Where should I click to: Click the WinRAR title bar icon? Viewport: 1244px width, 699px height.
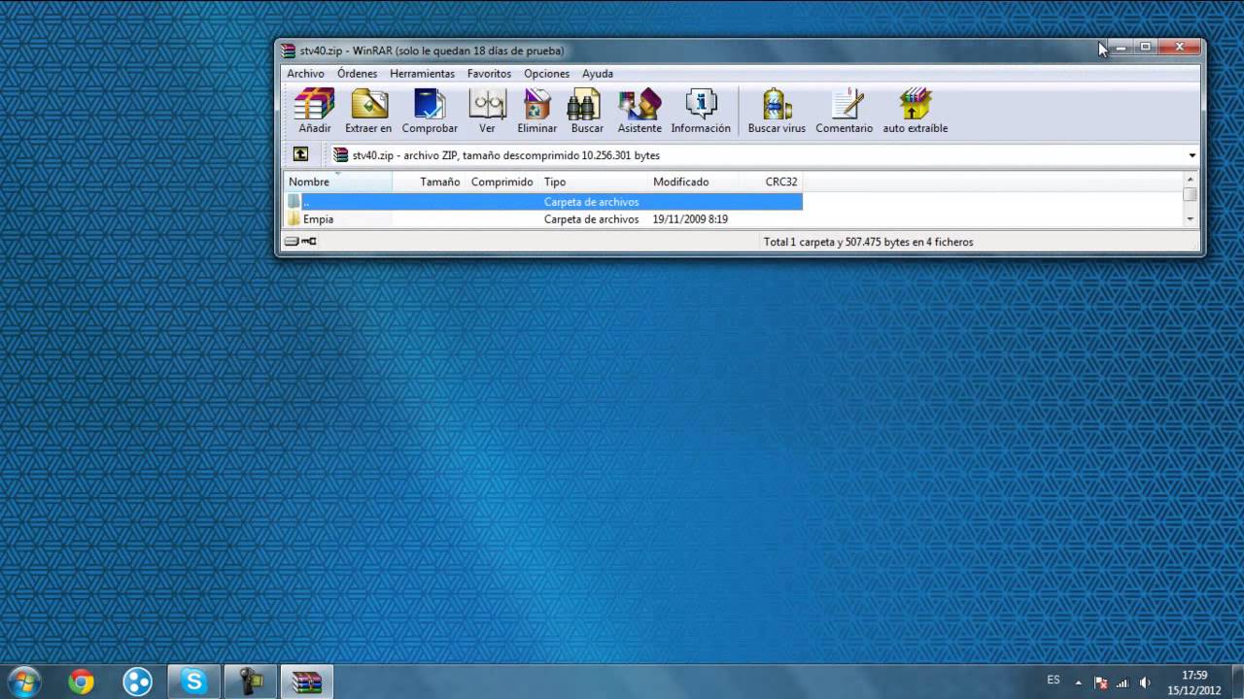[x=288, y=50]
